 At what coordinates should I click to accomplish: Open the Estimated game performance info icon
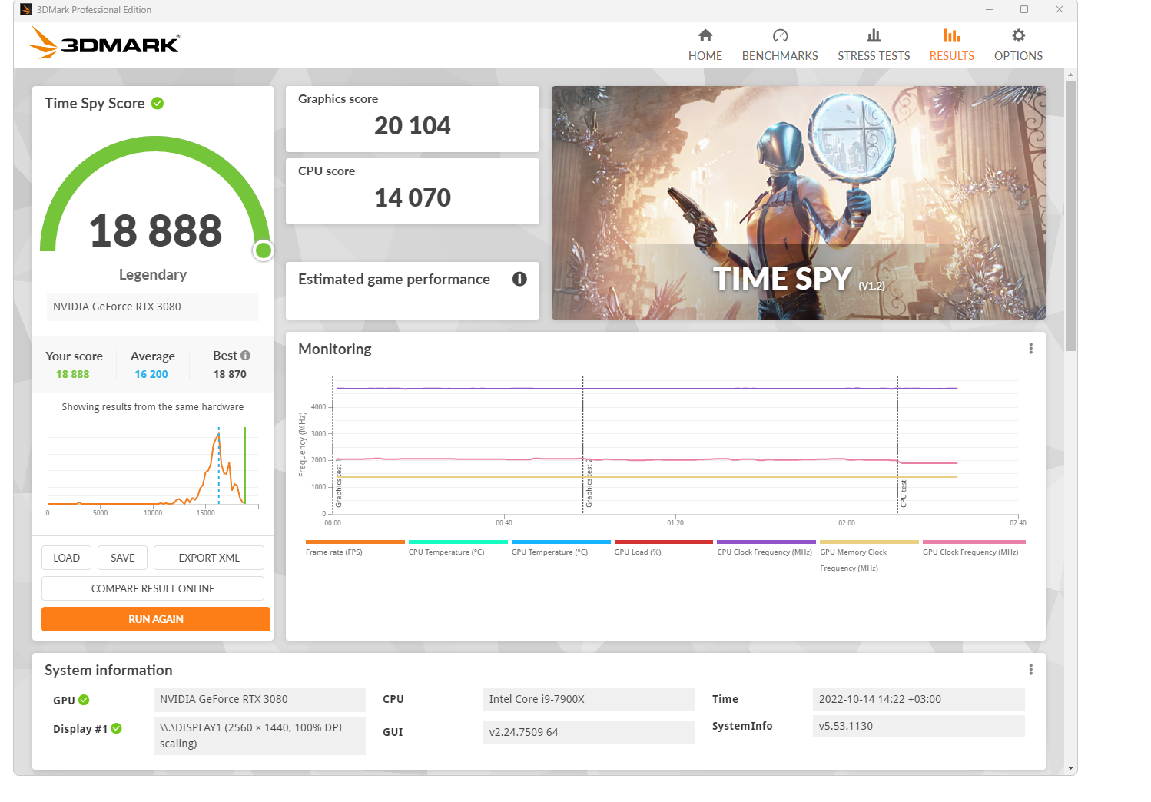519,279
